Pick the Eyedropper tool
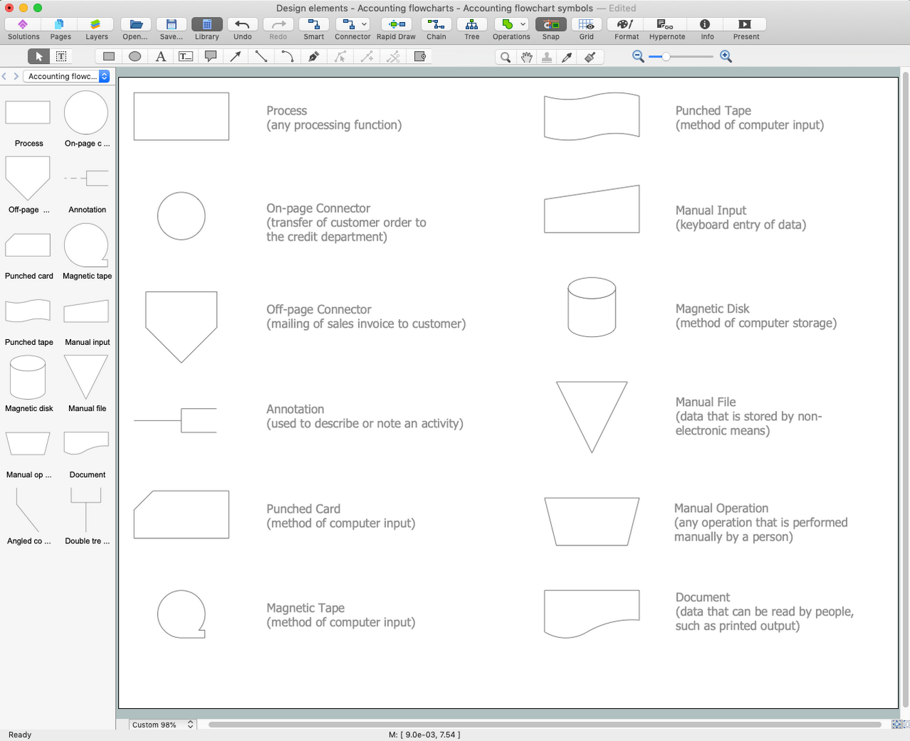 (567, 57)
